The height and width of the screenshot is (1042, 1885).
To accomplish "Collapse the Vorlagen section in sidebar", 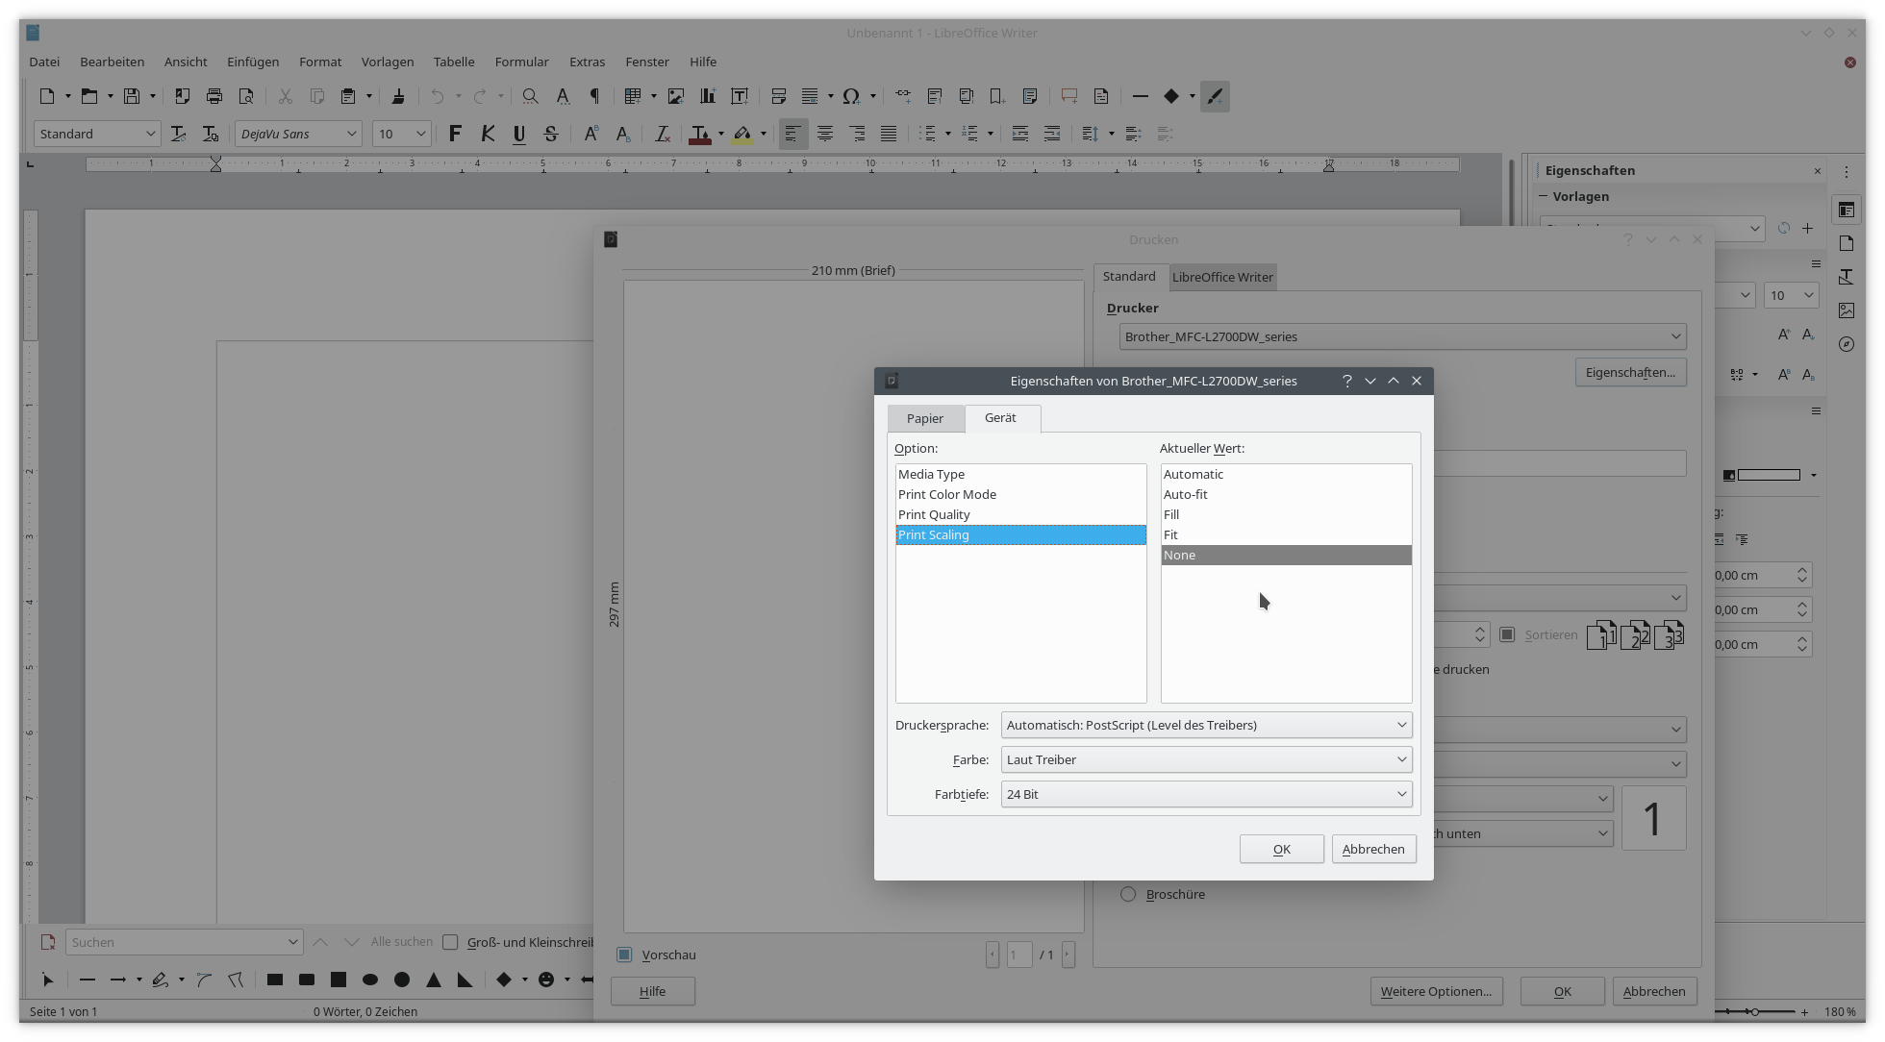I will click(x=1544, y=196).
